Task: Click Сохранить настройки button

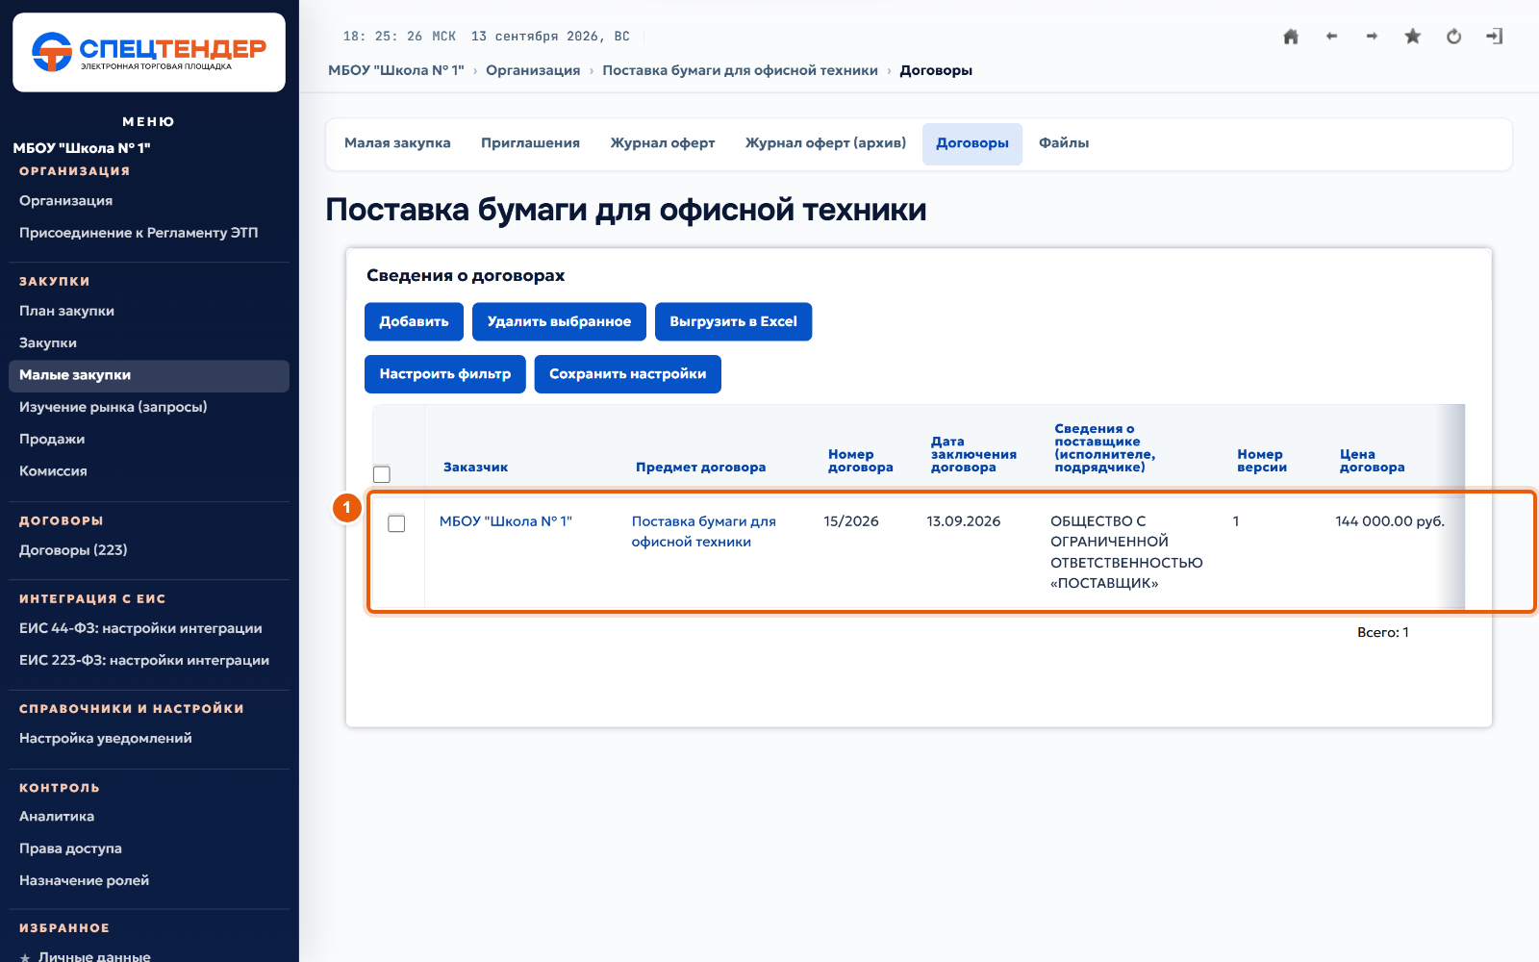Action: click(x=627, y=374)
